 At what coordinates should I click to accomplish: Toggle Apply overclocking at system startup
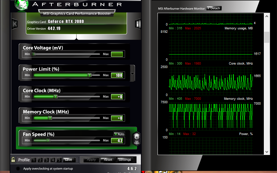[18, 169]
